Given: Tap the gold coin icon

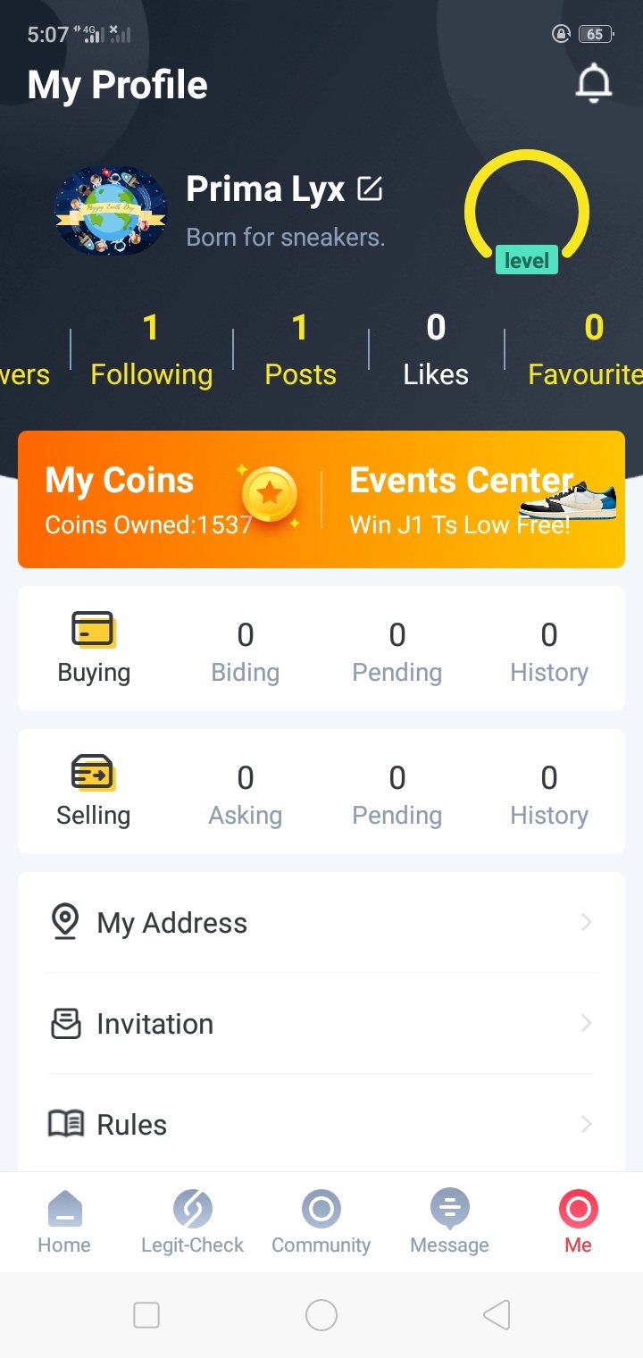Looking at the screenshot, I should [270, 493].
